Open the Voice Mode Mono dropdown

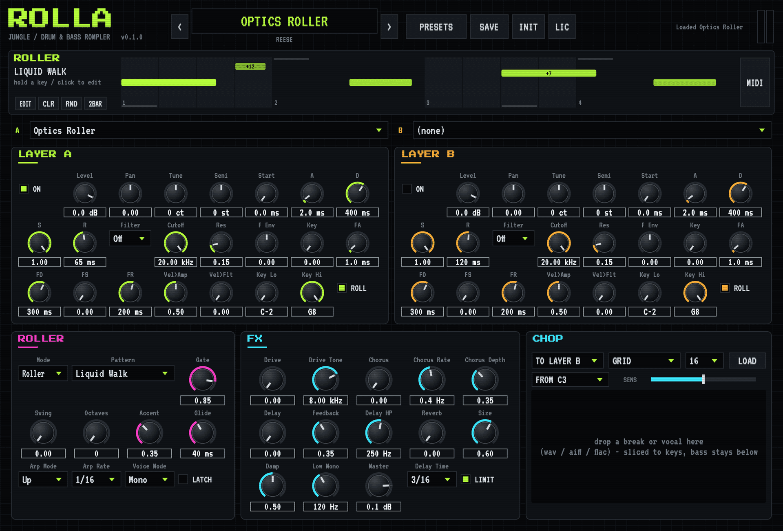[x=149, y=480]
